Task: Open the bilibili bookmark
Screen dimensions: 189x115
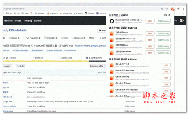Action: tap(78, 13)
